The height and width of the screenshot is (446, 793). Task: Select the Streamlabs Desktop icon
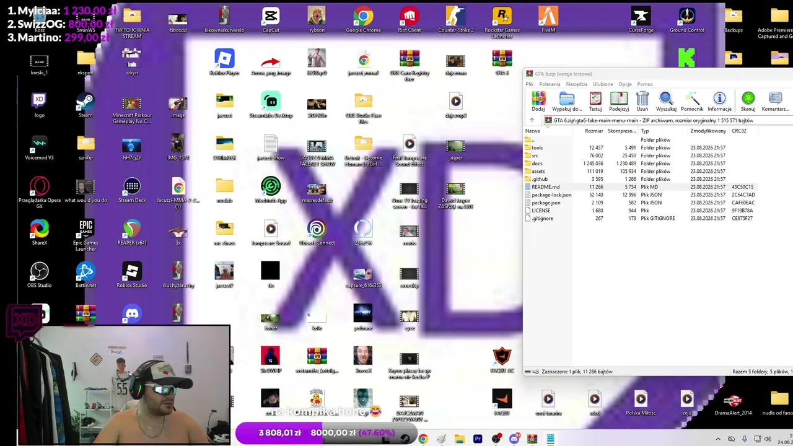pos(271,105)
